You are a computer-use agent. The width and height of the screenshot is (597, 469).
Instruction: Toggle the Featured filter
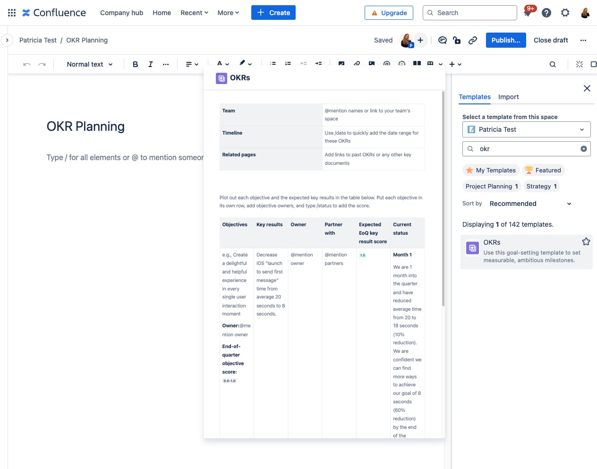(x=543, y=171)
